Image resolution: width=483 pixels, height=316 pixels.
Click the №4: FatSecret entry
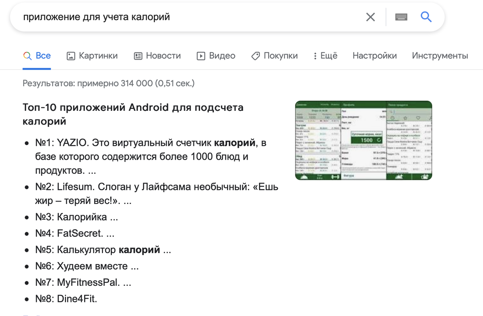(x=74, y=233)
